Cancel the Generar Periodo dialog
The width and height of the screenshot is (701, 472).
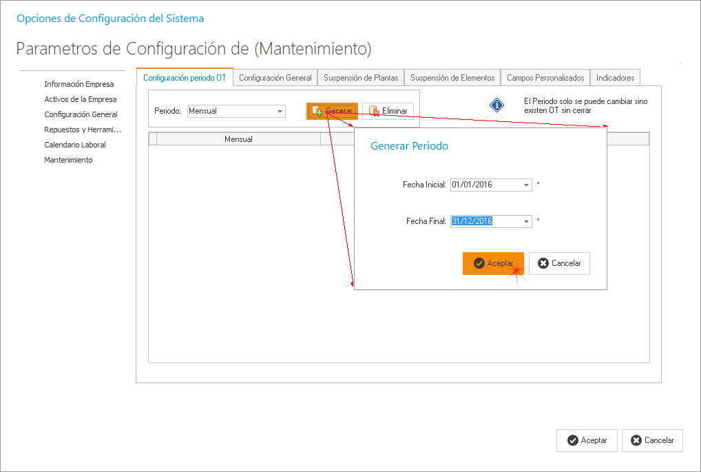click(x=559, y=263)
